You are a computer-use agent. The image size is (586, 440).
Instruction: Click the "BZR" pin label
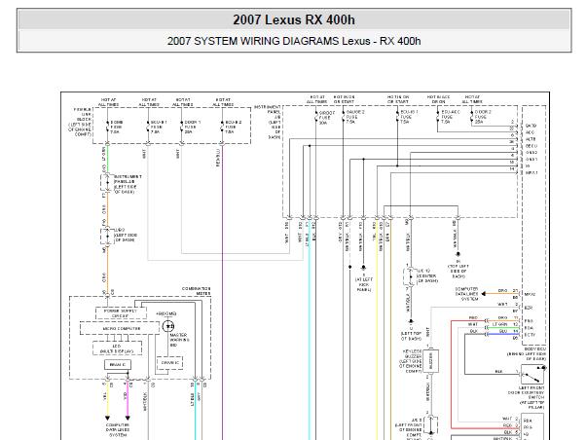coord(528,308)
